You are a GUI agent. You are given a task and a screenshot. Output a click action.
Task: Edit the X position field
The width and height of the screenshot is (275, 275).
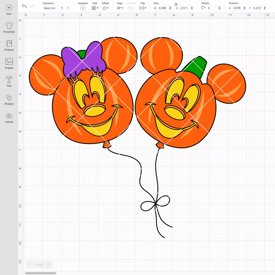point(238,8)
